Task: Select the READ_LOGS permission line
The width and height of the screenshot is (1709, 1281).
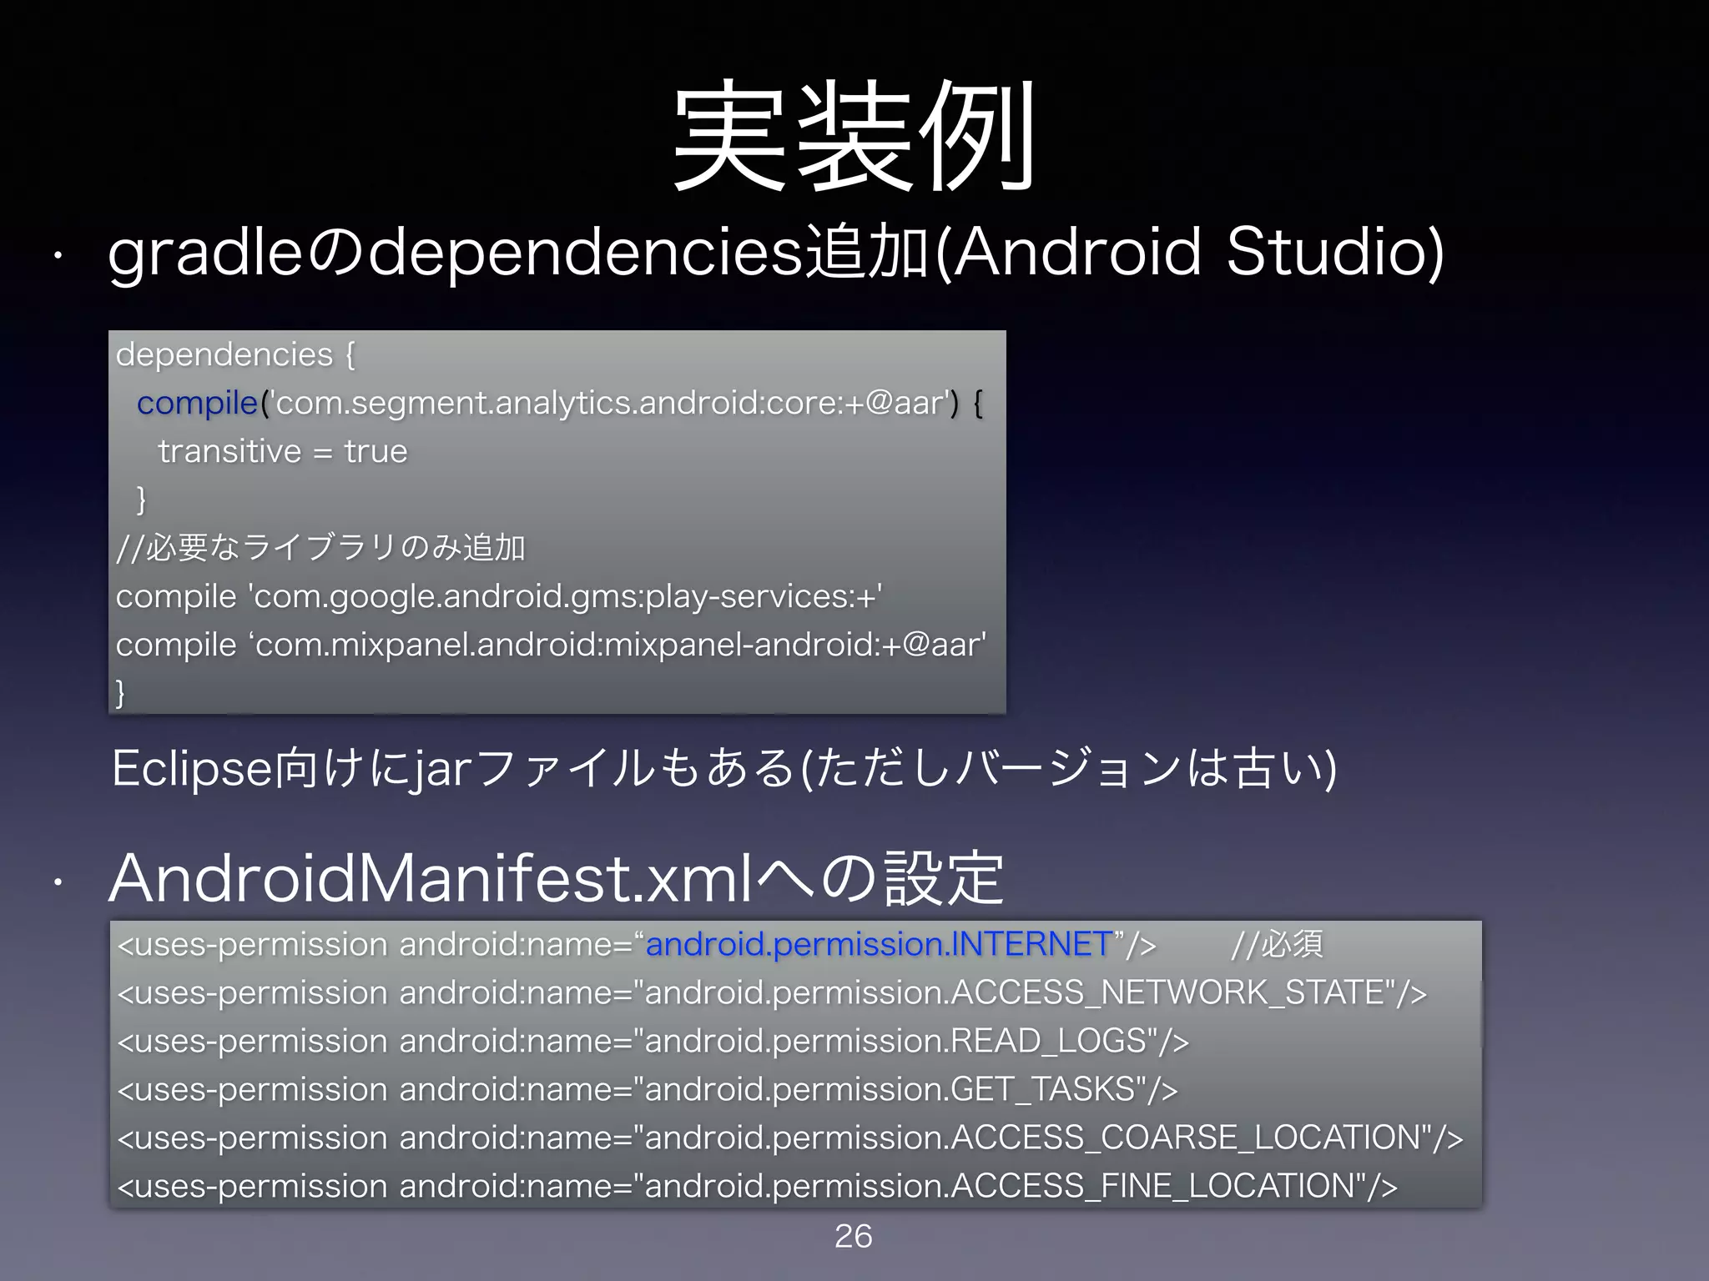Action: (x=653, y=1041)
